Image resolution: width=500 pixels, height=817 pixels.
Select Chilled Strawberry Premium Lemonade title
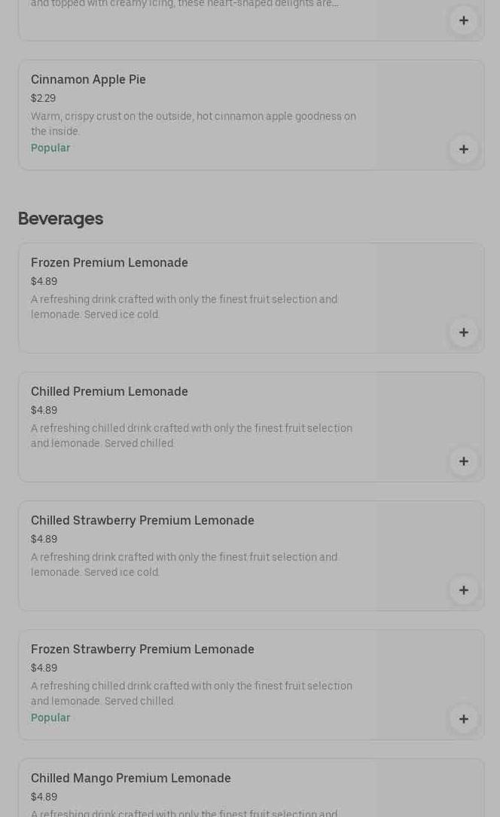(142, 520)
